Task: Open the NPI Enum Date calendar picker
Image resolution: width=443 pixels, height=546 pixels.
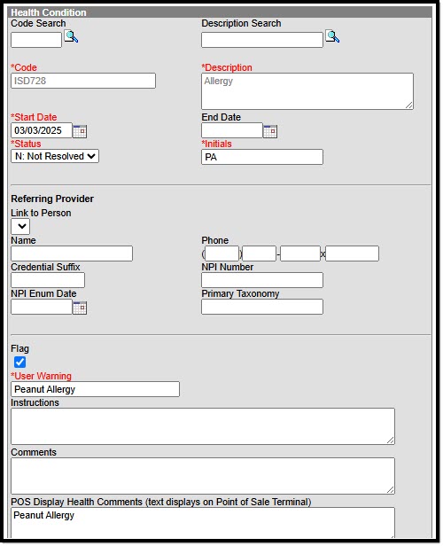Action: coord(80,308)
